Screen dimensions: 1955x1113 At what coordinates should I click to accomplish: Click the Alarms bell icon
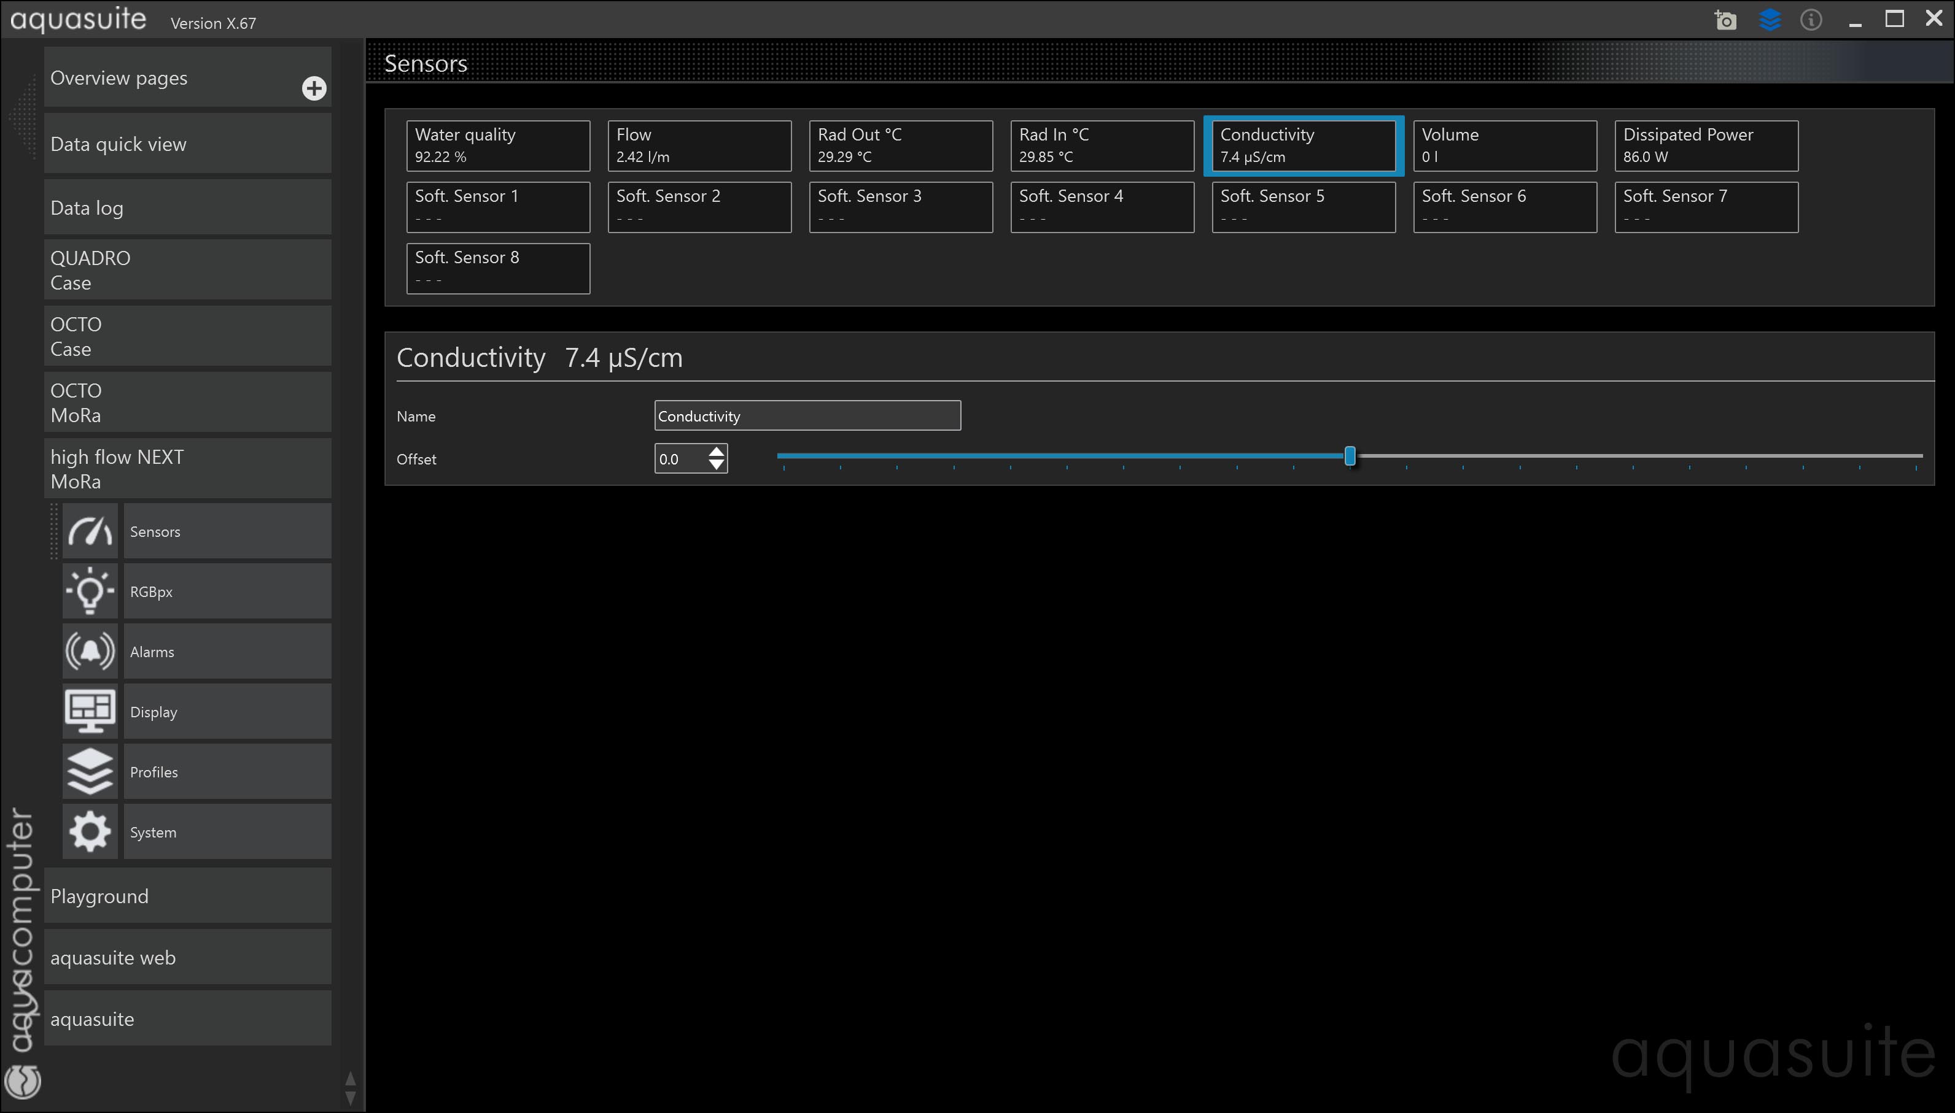90,651
